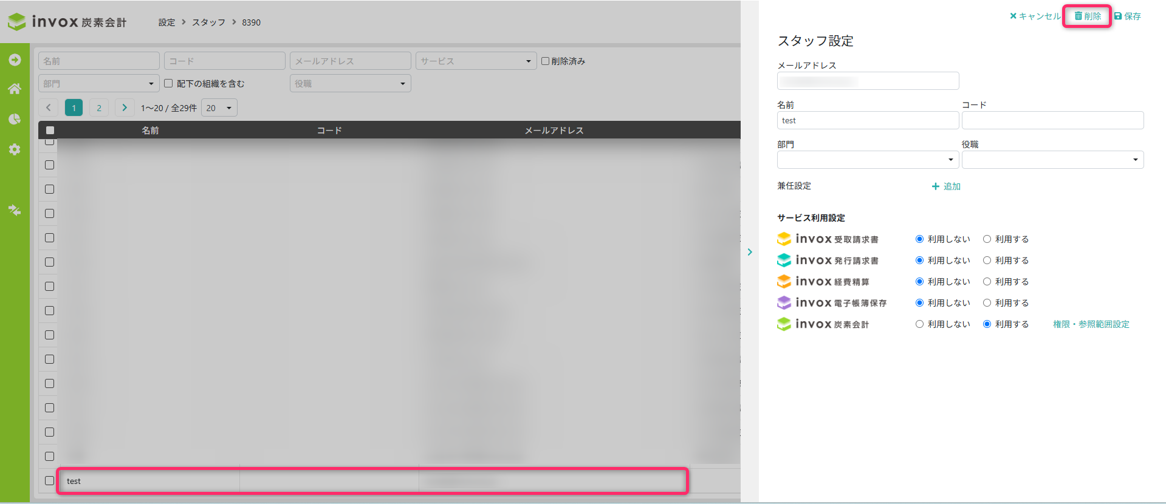Click 8390 in breadcrumb
The image size is (1166, 504).
(x=251, y=22)
